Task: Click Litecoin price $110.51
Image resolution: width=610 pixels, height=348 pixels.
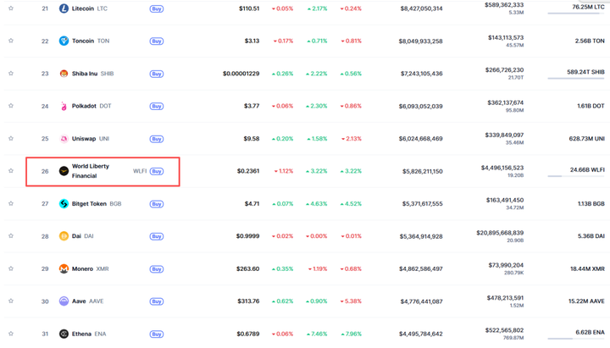Action: pyautogui.click(x=249, y=8)
